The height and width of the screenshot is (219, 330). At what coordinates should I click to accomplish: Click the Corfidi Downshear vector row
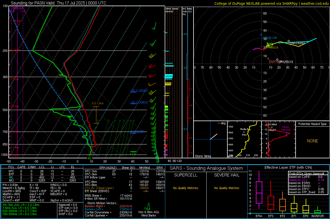[109, 213]
